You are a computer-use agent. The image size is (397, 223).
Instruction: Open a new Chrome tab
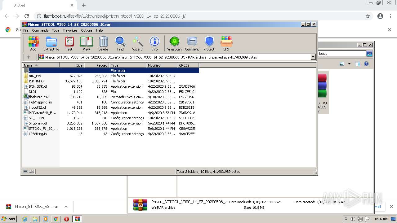click(x=84, y=5)
